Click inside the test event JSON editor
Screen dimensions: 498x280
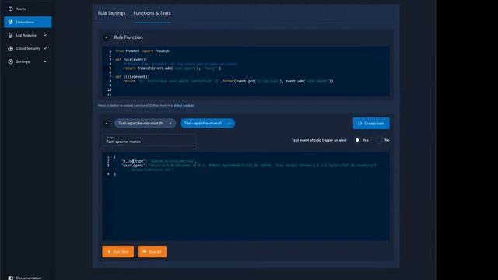tap(246, 197)
